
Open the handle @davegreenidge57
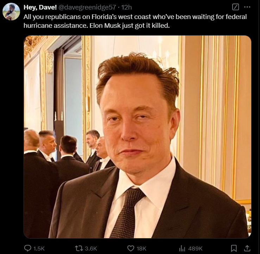point(87,7)
